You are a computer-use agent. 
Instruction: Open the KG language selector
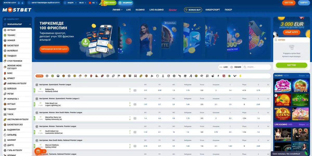pos(93,3)
